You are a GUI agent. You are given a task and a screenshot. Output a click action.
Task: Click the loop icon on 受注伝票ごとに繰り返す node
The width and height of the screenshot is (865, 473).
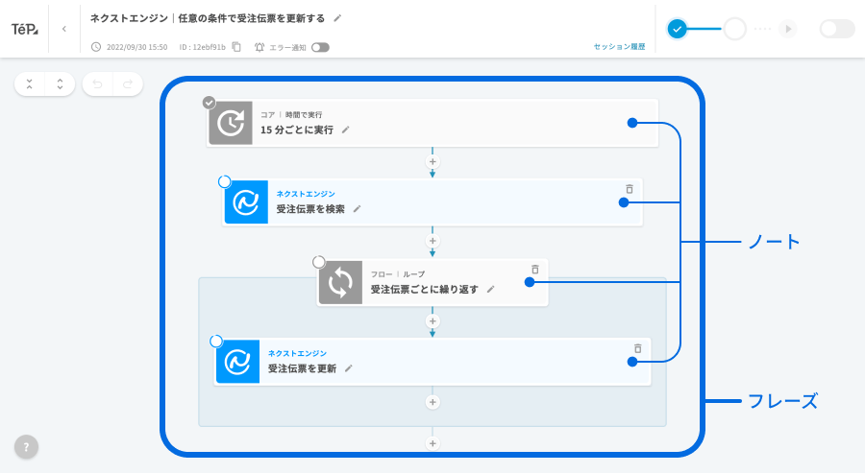pyautogui.click(x=340, y=283)
